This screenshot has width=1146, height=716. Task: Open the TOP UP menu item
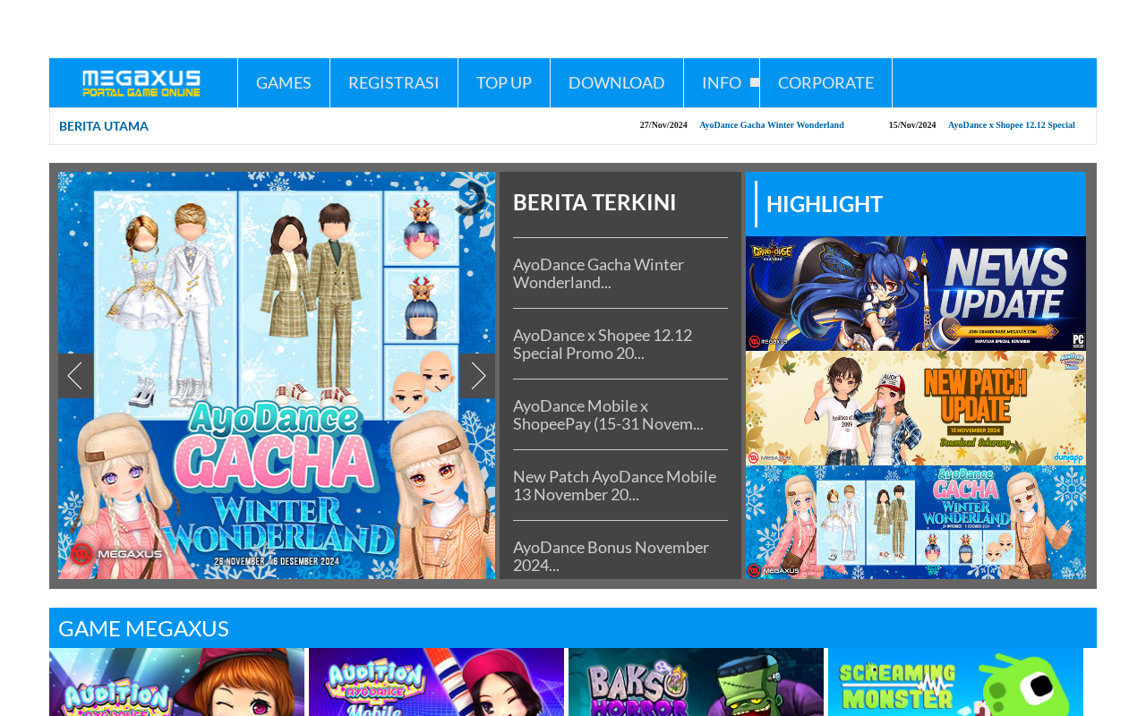pos(504,82)
